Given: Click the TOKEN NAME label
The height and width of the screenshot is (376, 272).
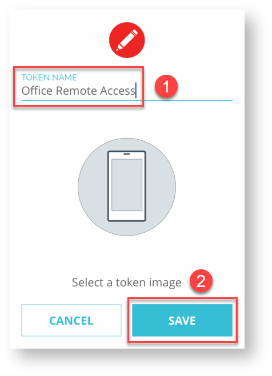Looking at the screenshot, I should tap(49, 77).
